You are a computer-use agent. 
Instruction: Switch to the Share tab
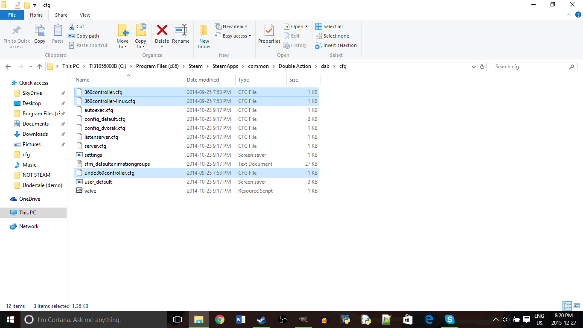click(61, 15)
